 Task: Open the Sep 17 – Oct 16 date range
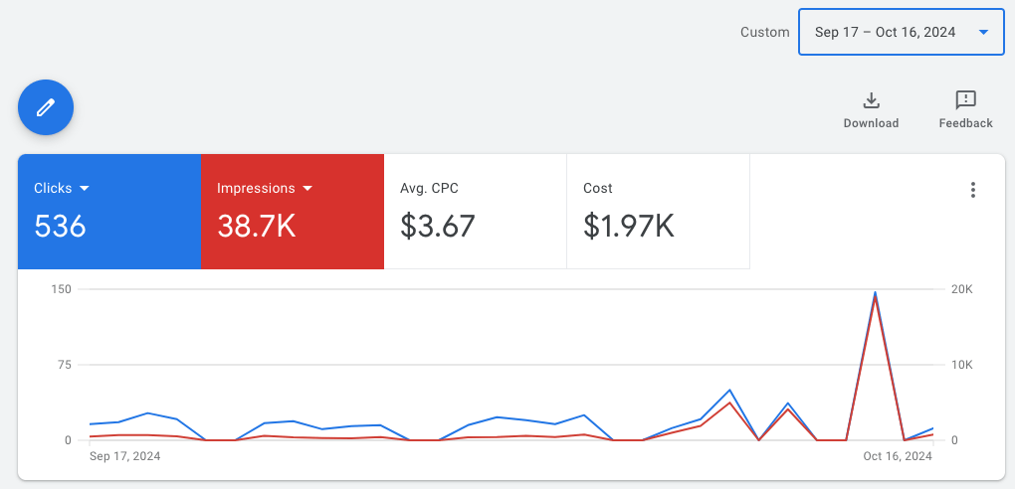[x=885, y=33]
